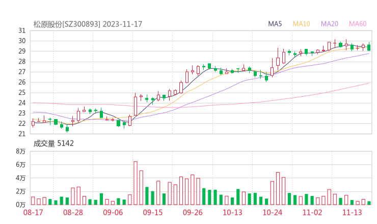Click the tallest volume bar above 6万

tap(136, 183)
